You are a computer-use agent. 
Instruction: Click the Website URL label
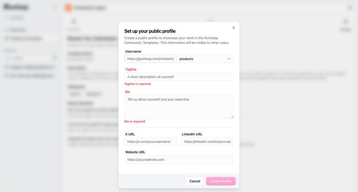[x=135, y=152]
